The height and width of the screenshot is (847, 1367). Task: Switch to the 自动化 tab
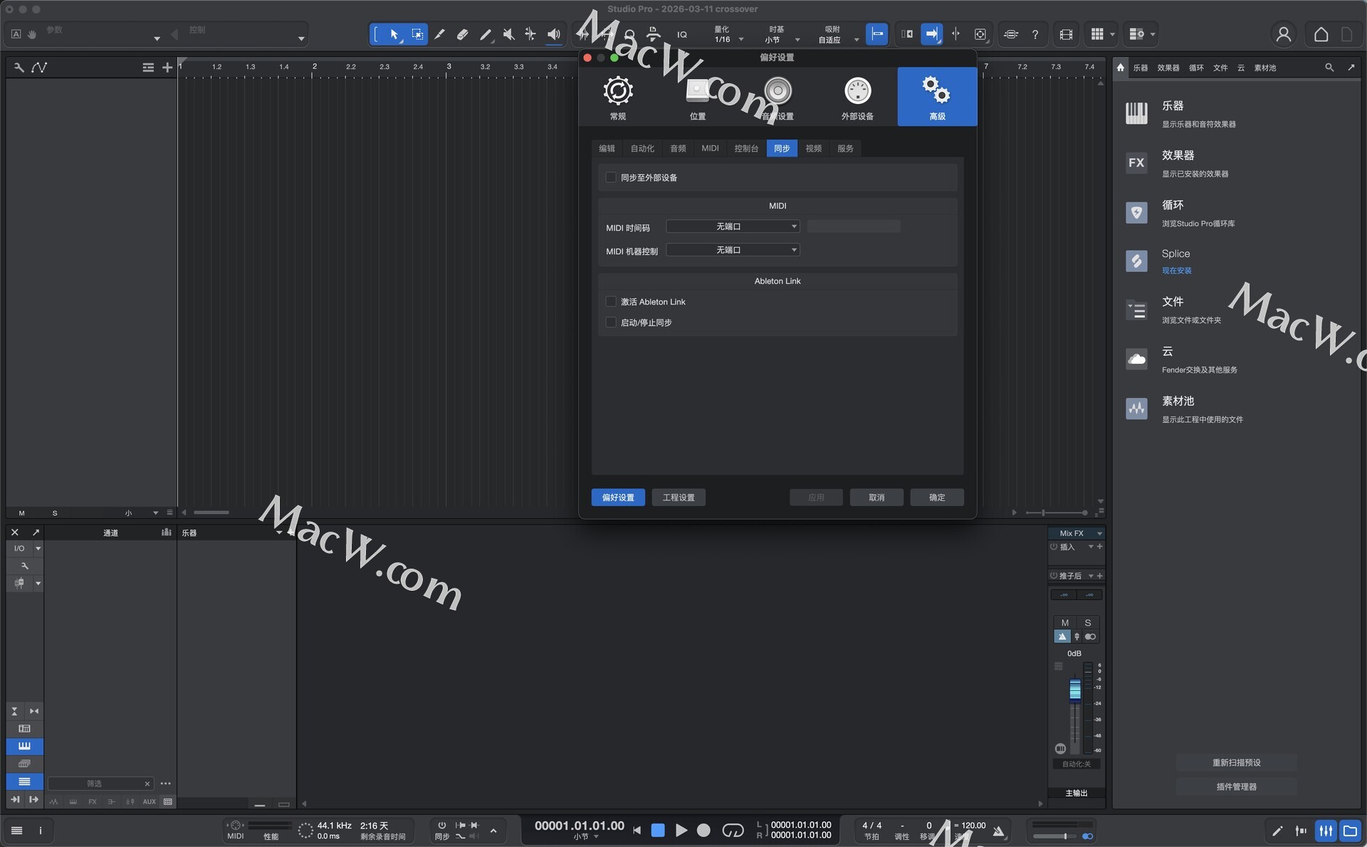click(x=642, y=148)
